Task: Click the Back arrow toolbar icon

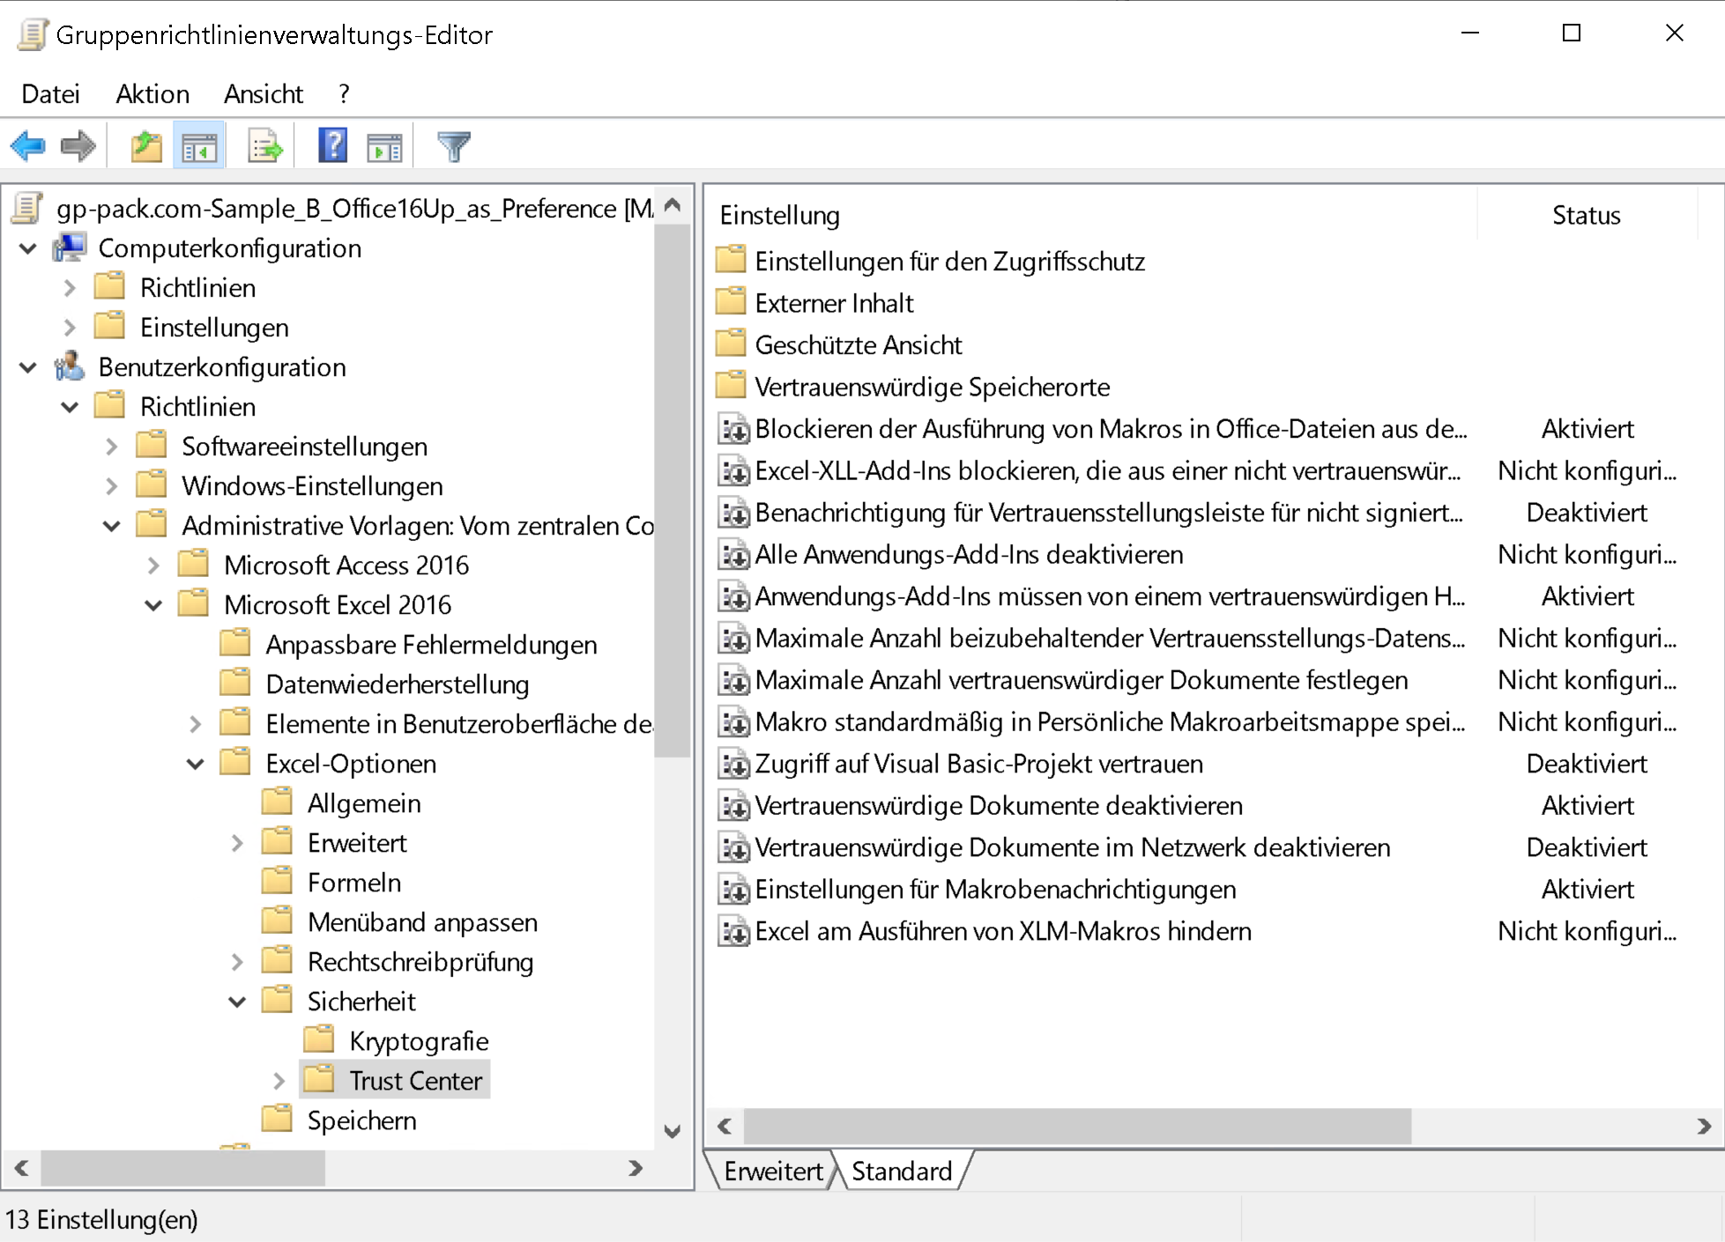Action: pyautogui.click(x=27, y=146)
